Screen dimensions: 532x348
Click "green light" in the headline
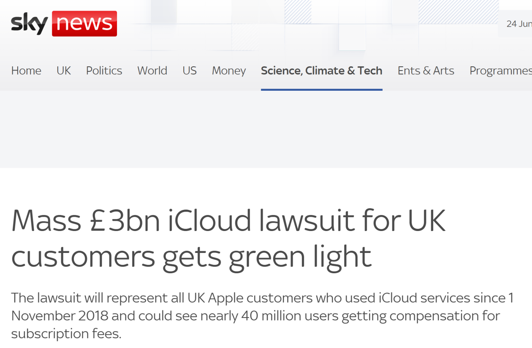300,257
